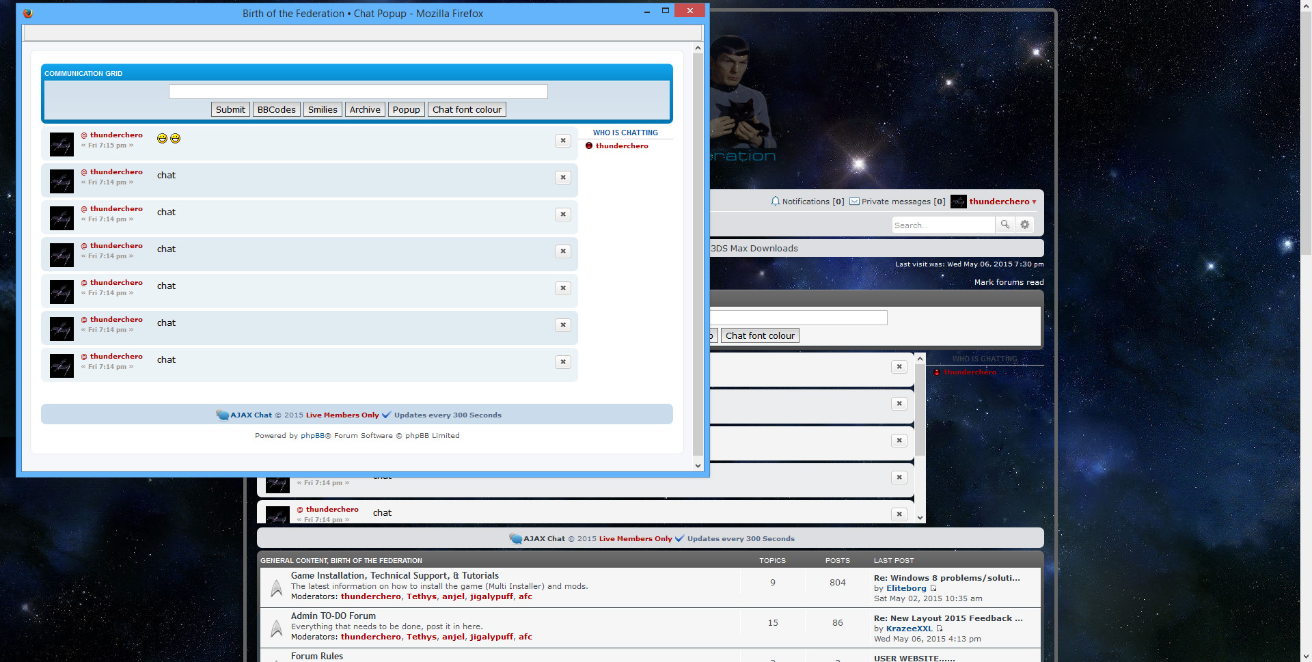Click browser page scrollbar down arrow
This screenshot has width=1312, height=662.
coord(1306,656)
